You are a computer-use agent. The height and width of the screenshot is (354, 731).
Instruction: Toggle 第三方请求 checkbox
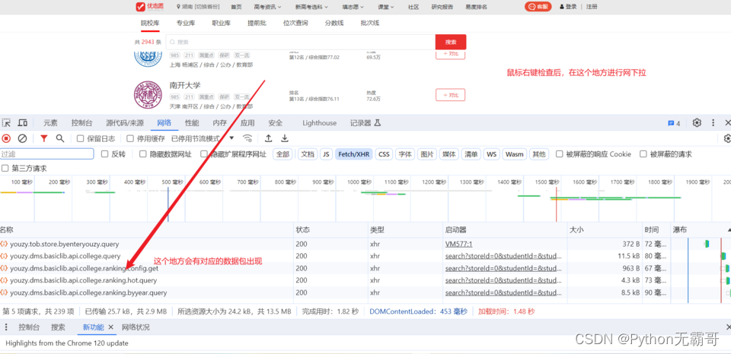5,169
